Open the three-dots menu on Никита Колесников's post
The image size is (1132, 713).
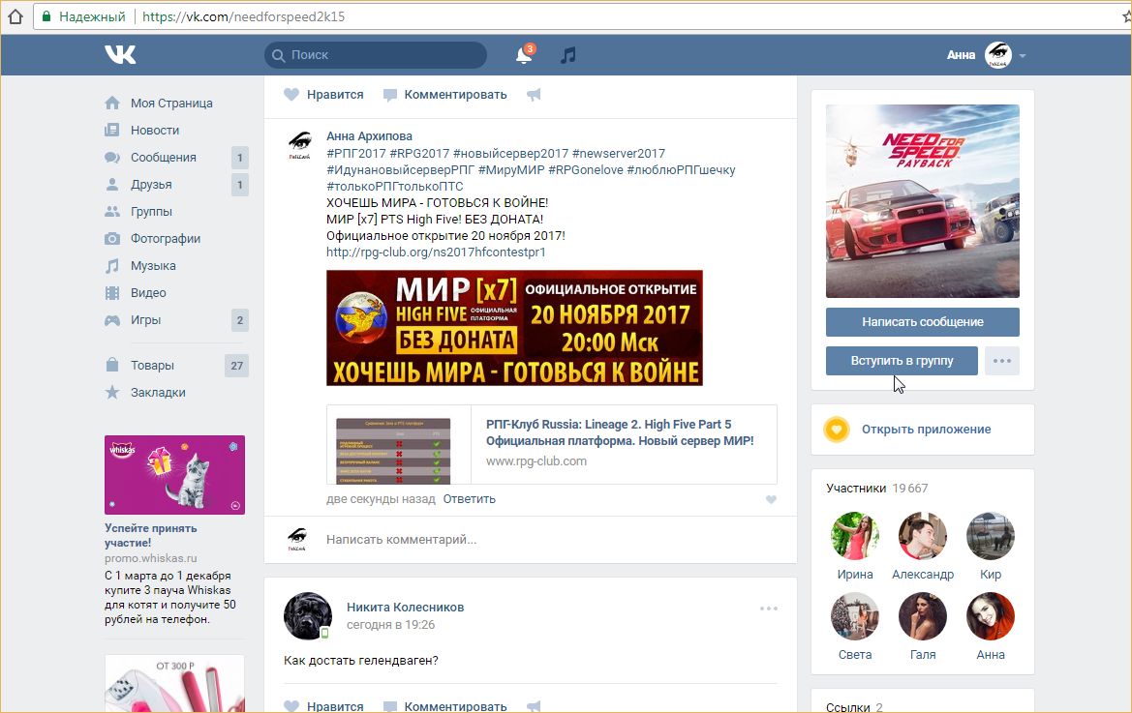coord(769,609)
